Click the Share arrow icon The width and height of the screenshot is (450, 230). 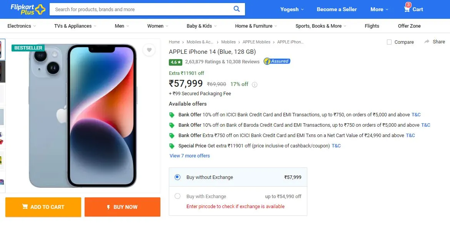427,41
